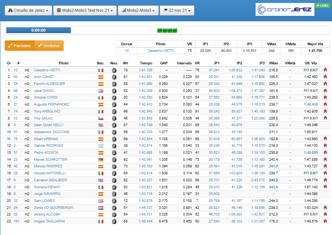The image size is (332, 235).
Task: Click the home icon in Angelo TAGLIARINI's row
Action: (x=325, y=221)
